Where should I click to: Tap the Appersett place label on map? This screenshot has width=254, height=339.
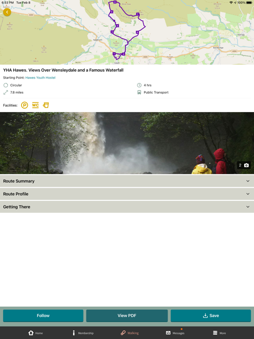pyautogui.click(x=97, y=40)
